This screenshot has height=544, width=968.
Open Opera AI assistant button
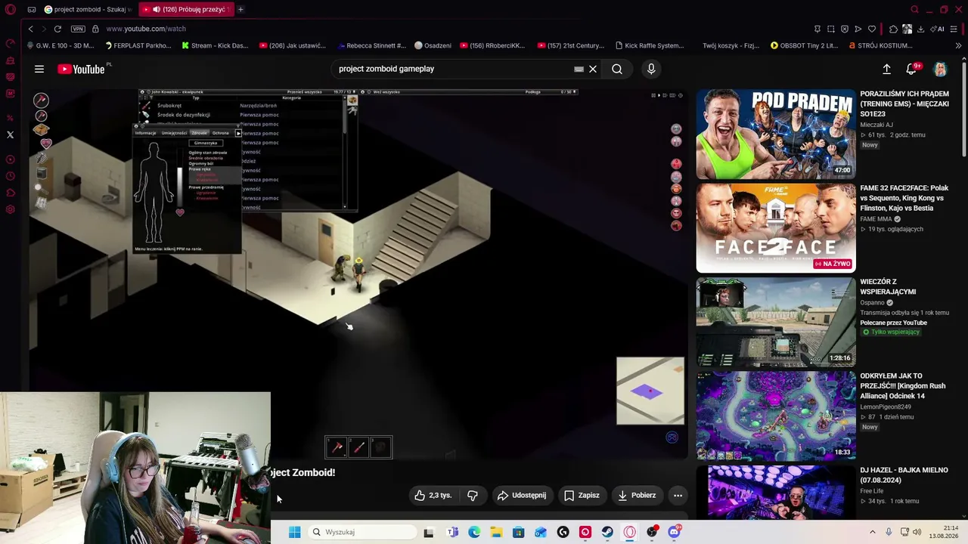[x=938, y=29]
